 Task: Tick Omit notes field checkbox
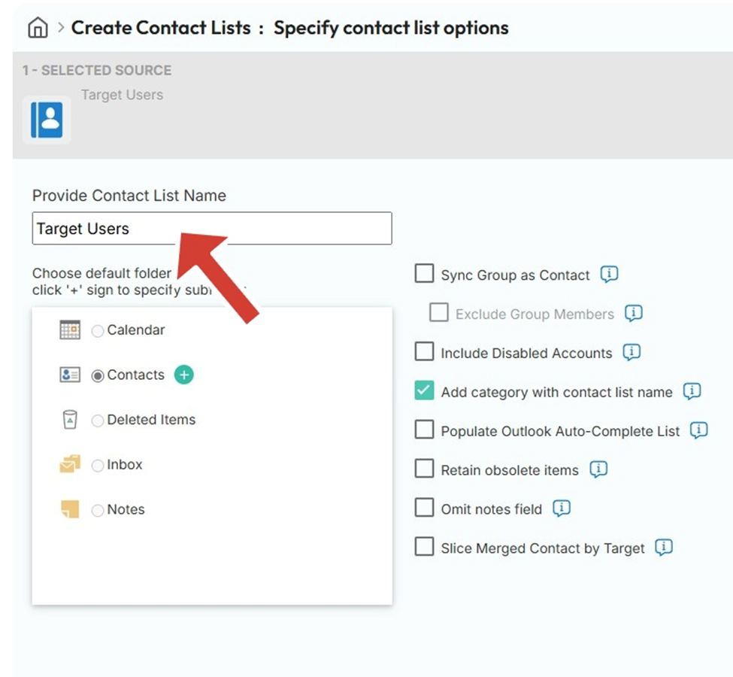(x=424, y=507)
